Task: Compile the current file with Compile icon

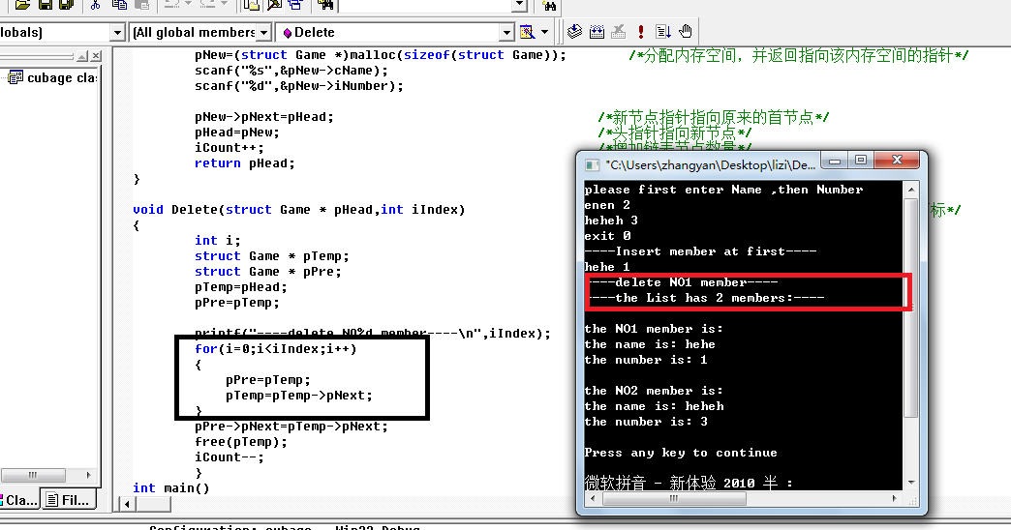Action: 574,32
